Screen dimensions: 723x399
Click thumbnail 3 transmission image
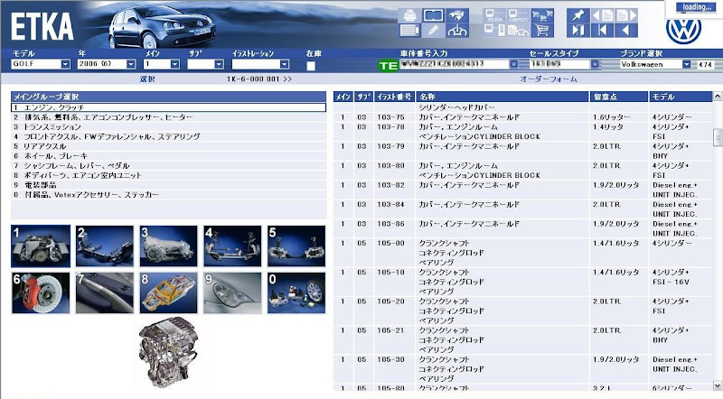[x=168, y=246]
